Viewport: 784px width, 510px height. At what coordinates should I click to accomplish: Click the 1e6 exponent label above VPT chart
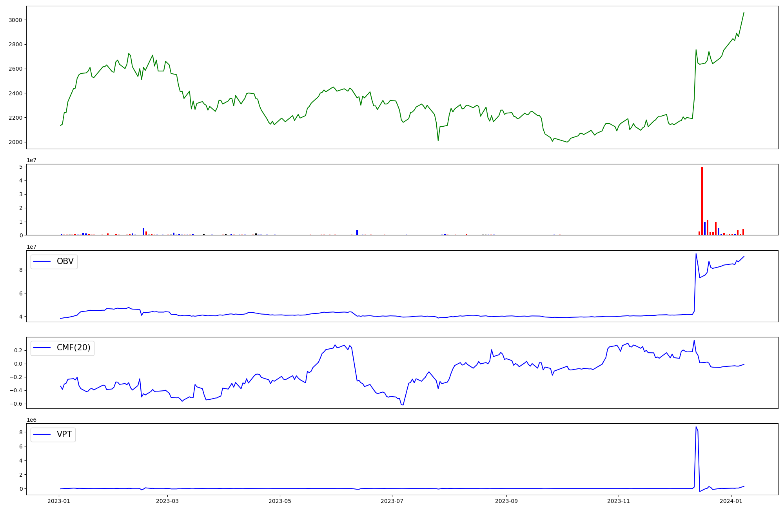coord(32,420)
